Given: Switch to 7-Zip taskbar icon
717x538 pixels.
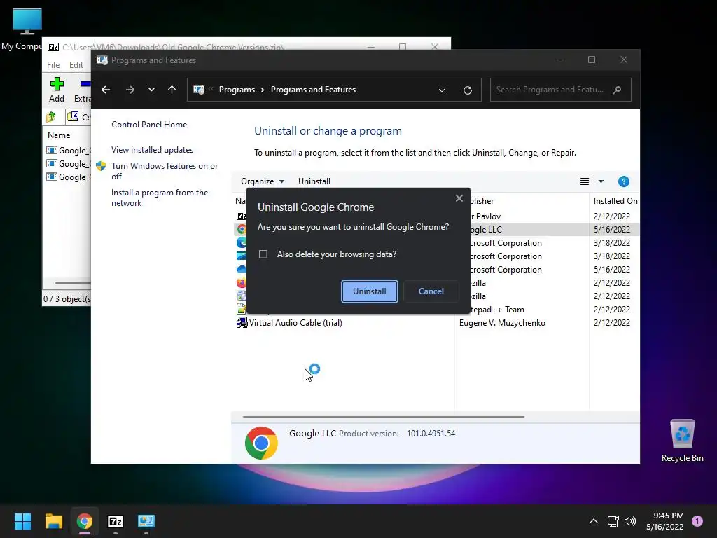Looking at the screenshot, I should [x=116, y=521].
